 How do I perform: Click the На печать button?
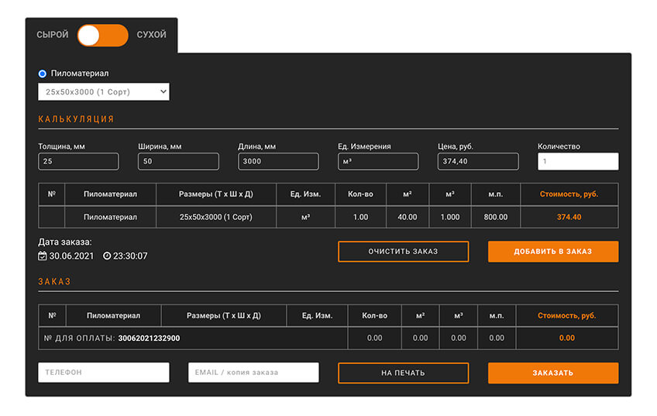403,373
